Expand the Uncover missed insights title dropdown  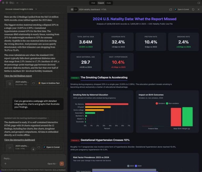pyautogui.click(x=36, y=9)
